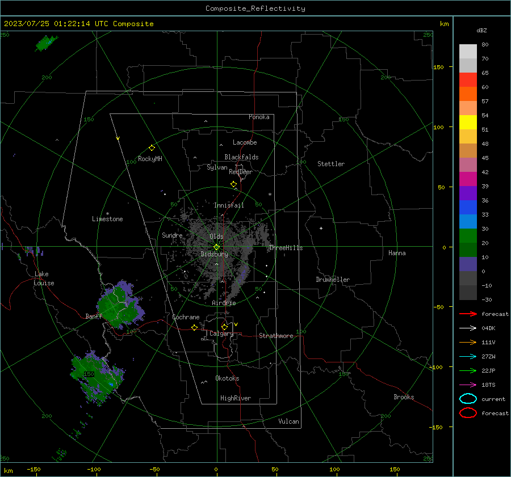This screenshot has width=511, height=477.
Task: Click the 2023/07/25 UTC Composite timestamp
Action: click(x=78, y=24)
